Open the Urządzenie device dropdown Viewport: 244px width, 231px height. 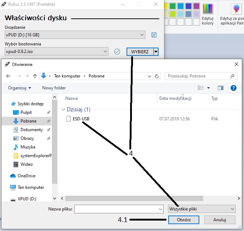click(x=75, y=35)
